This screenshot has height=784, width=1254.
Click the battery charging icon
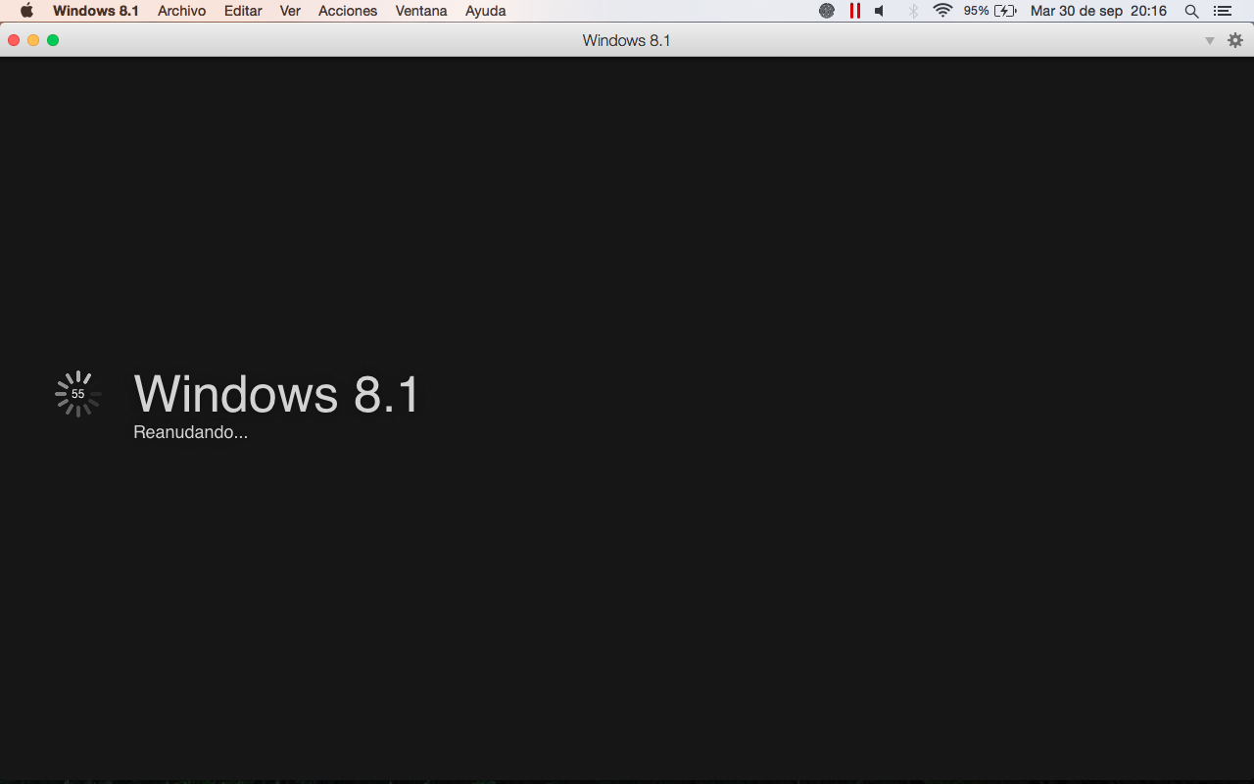tap(1005, 11)
